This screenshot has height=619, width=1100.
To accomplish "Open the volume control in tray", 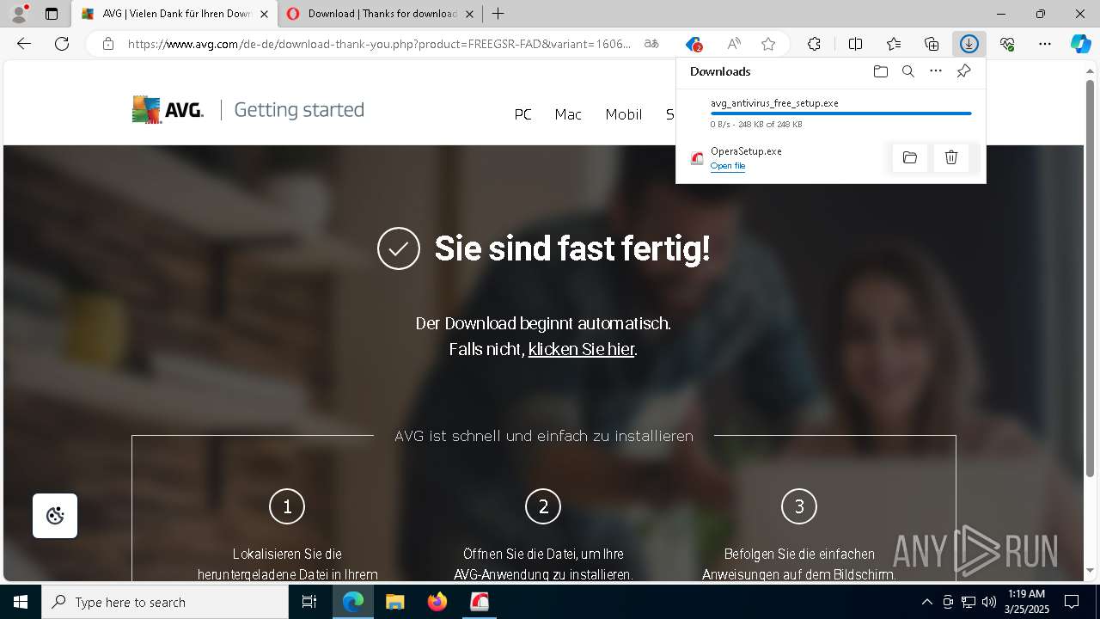I will click(x=989, y=602).
